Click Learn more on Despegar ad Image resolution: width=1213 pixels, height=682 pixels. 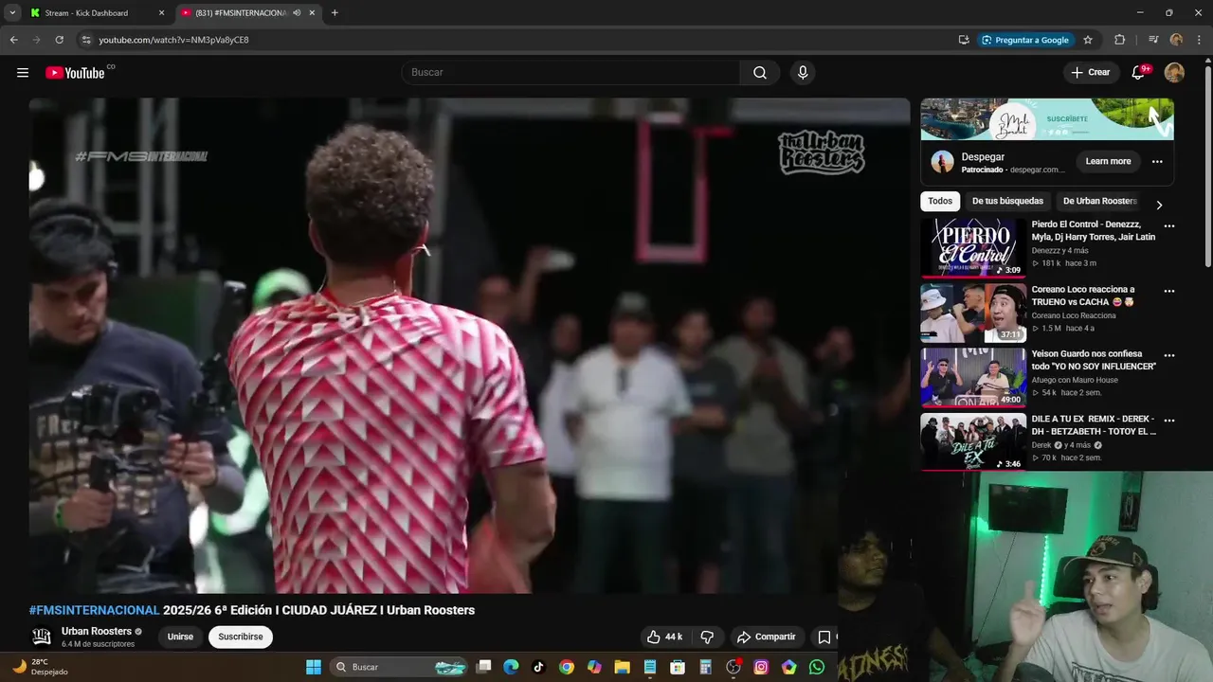[1108, 162]
